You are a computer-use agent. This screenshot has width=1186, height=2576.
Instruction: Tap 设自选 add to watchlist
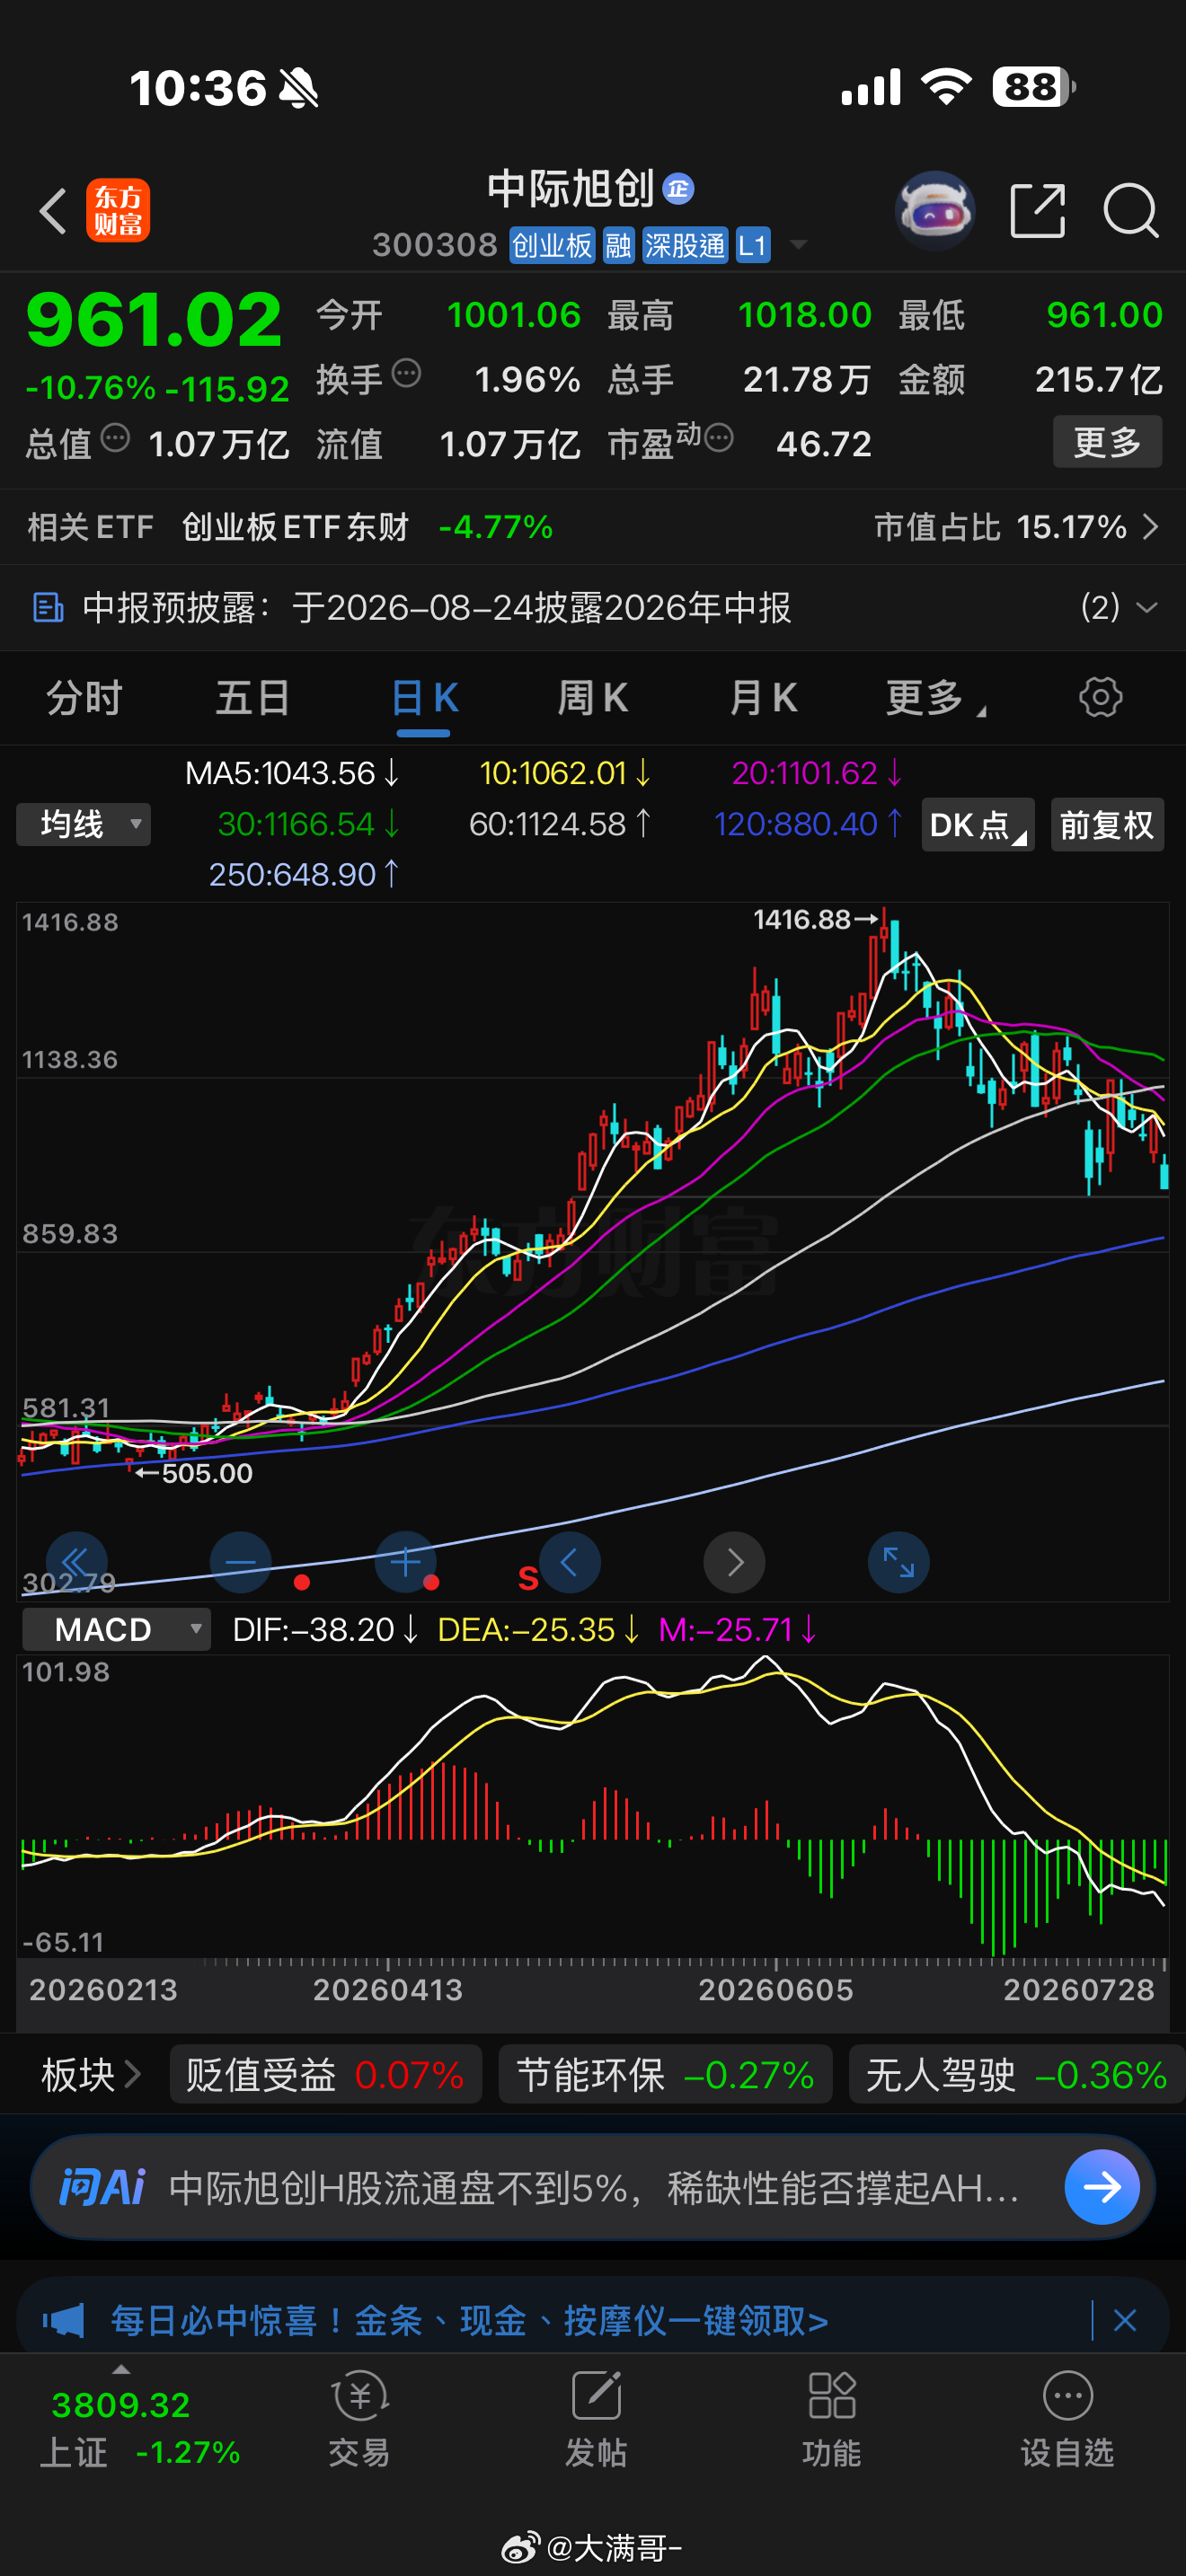(1067, 2419)
